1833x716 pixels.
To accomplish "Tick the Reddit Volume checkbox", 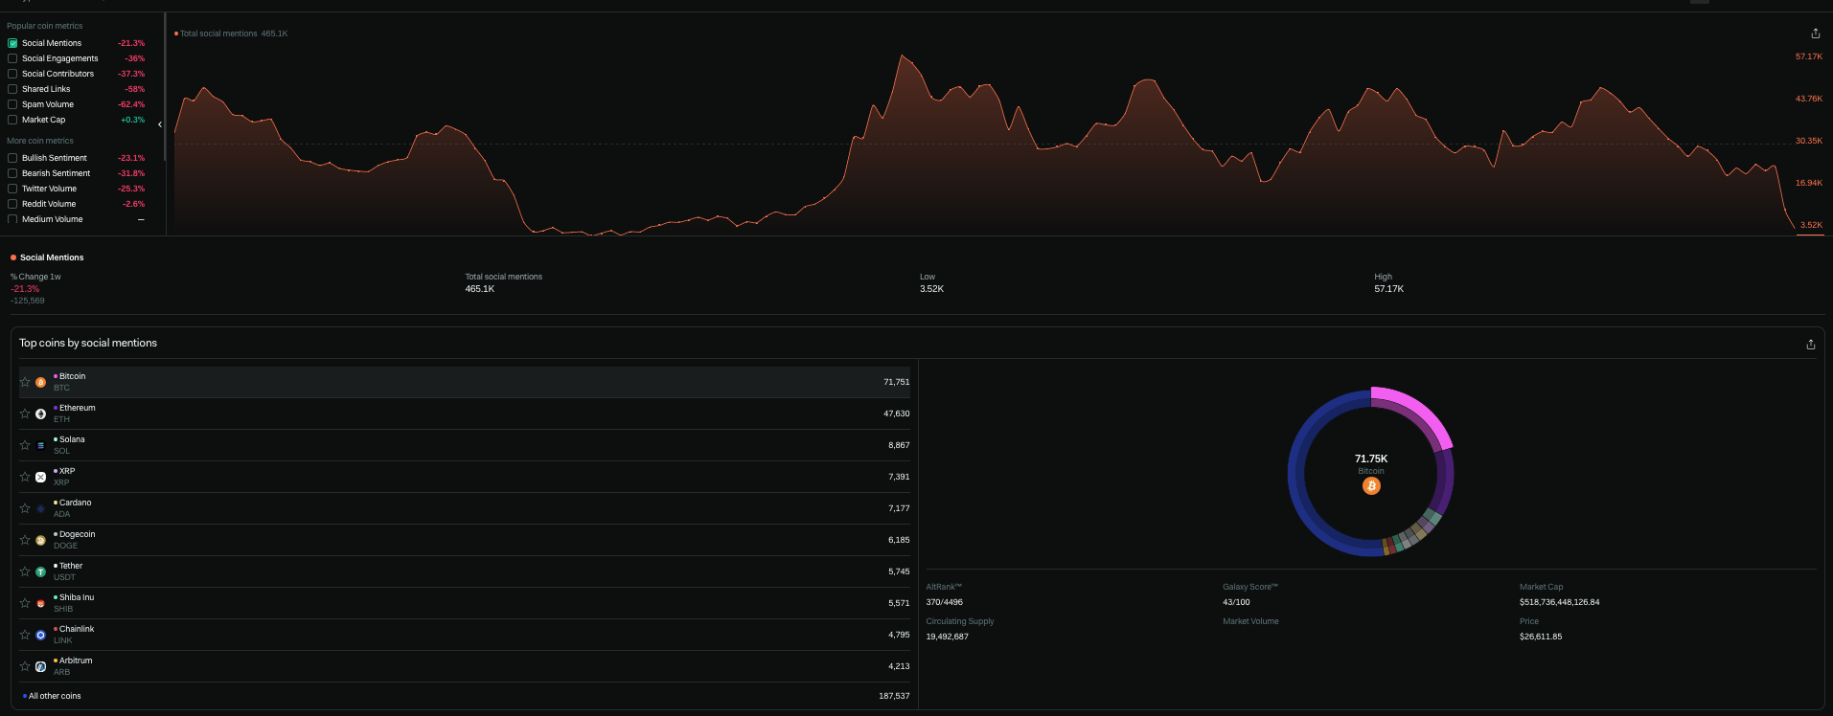I will click(12, 204).
